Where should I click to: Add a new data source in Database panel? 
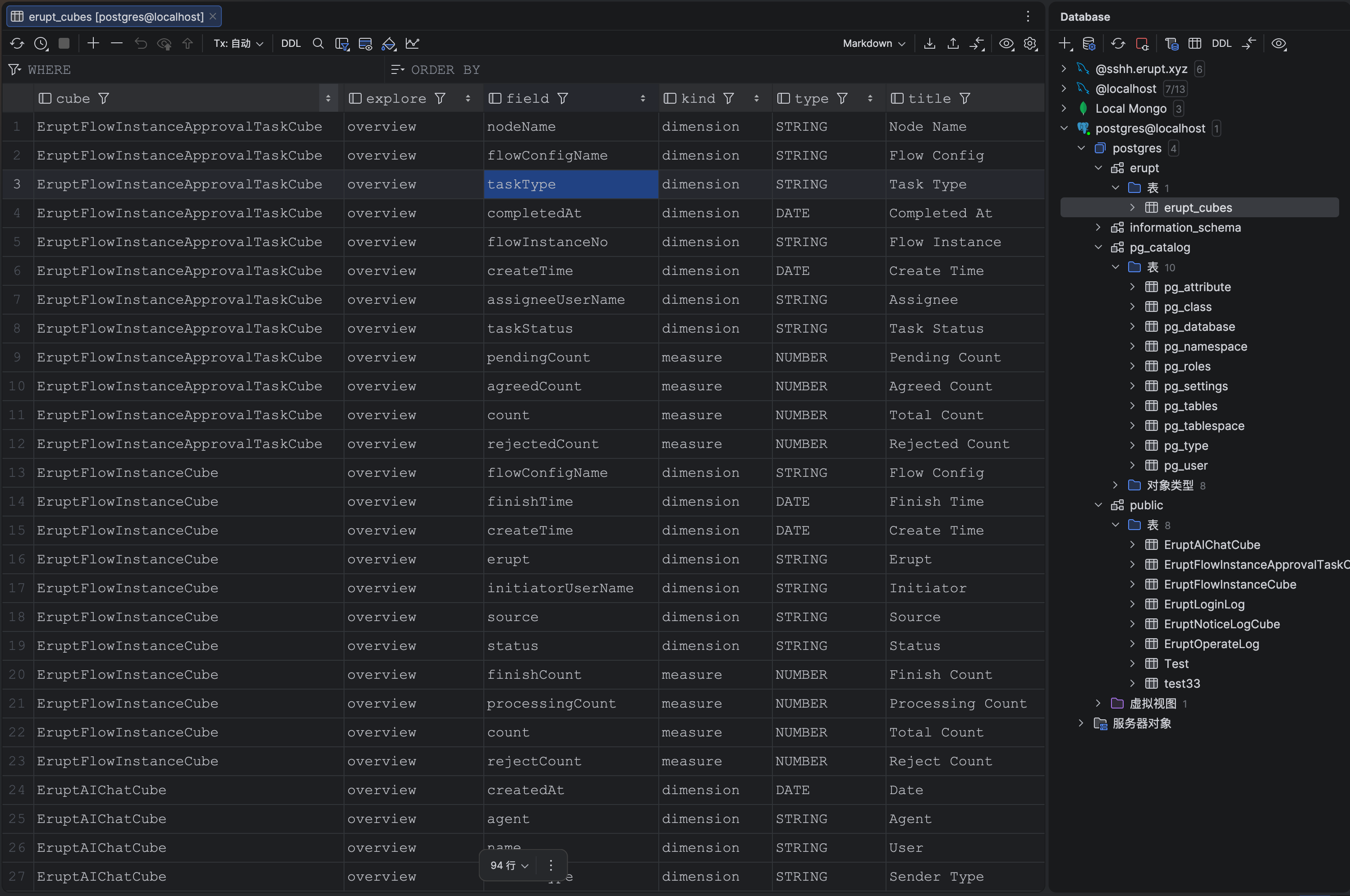[1065, 43]
